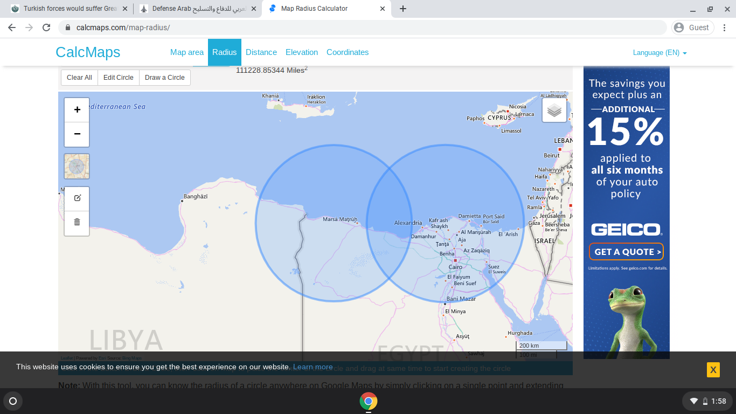Click the Edit Circle button

(119, 78)
